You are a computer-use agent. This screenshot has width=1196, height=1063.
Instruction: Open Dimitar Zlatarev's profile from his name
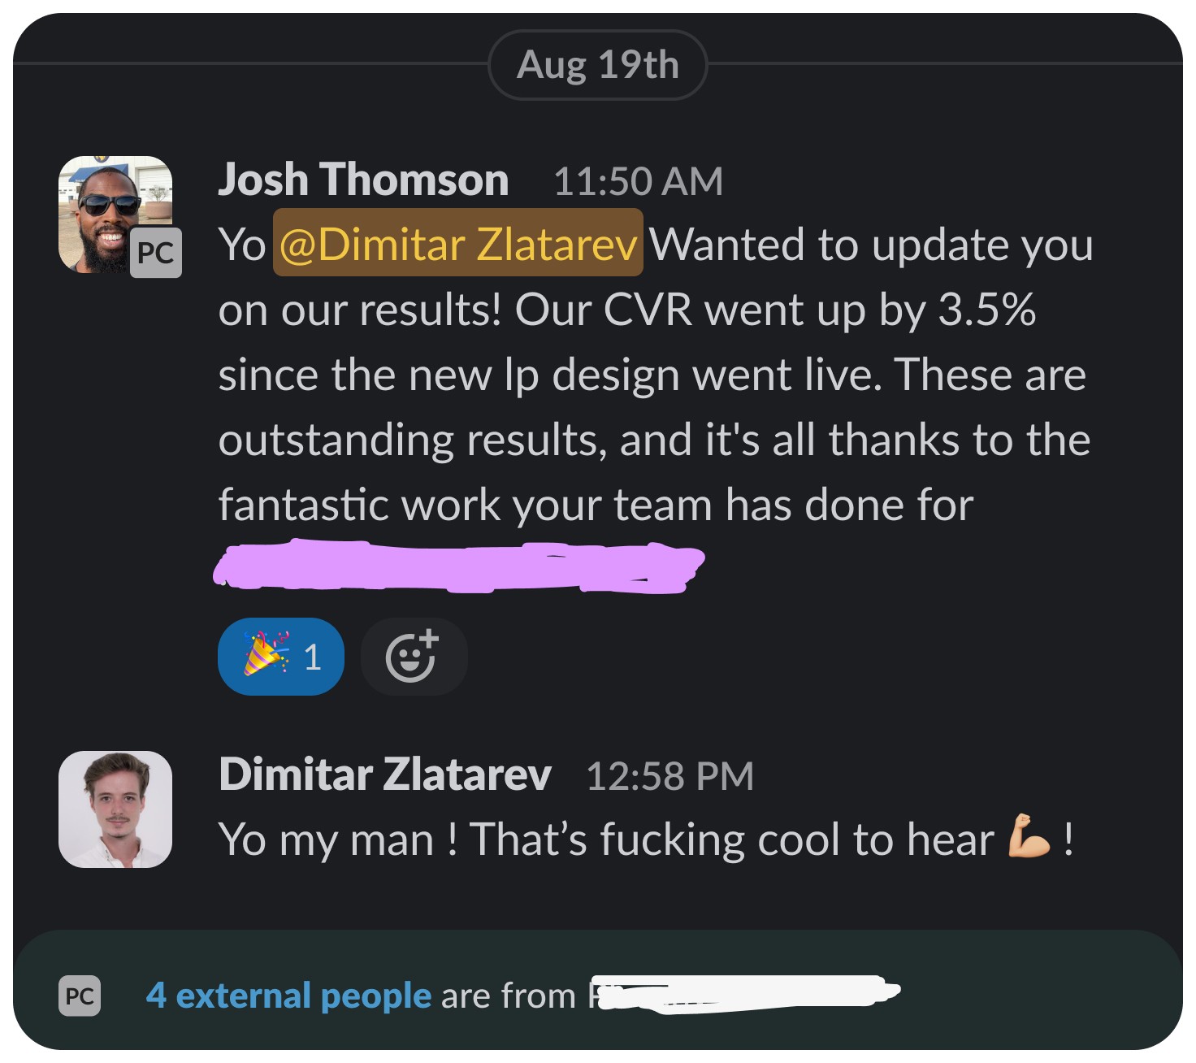(x=385, y=774)
